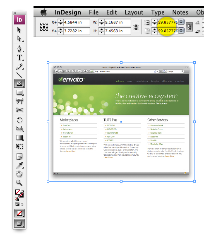Screen dimensions: 204x241
Task: Select the Line tool
Action: pos(19,75)
